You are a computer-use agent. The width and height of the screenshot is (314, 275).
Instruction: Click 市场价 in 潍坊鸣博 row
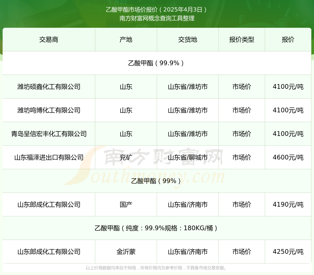[x=242, y=110]
